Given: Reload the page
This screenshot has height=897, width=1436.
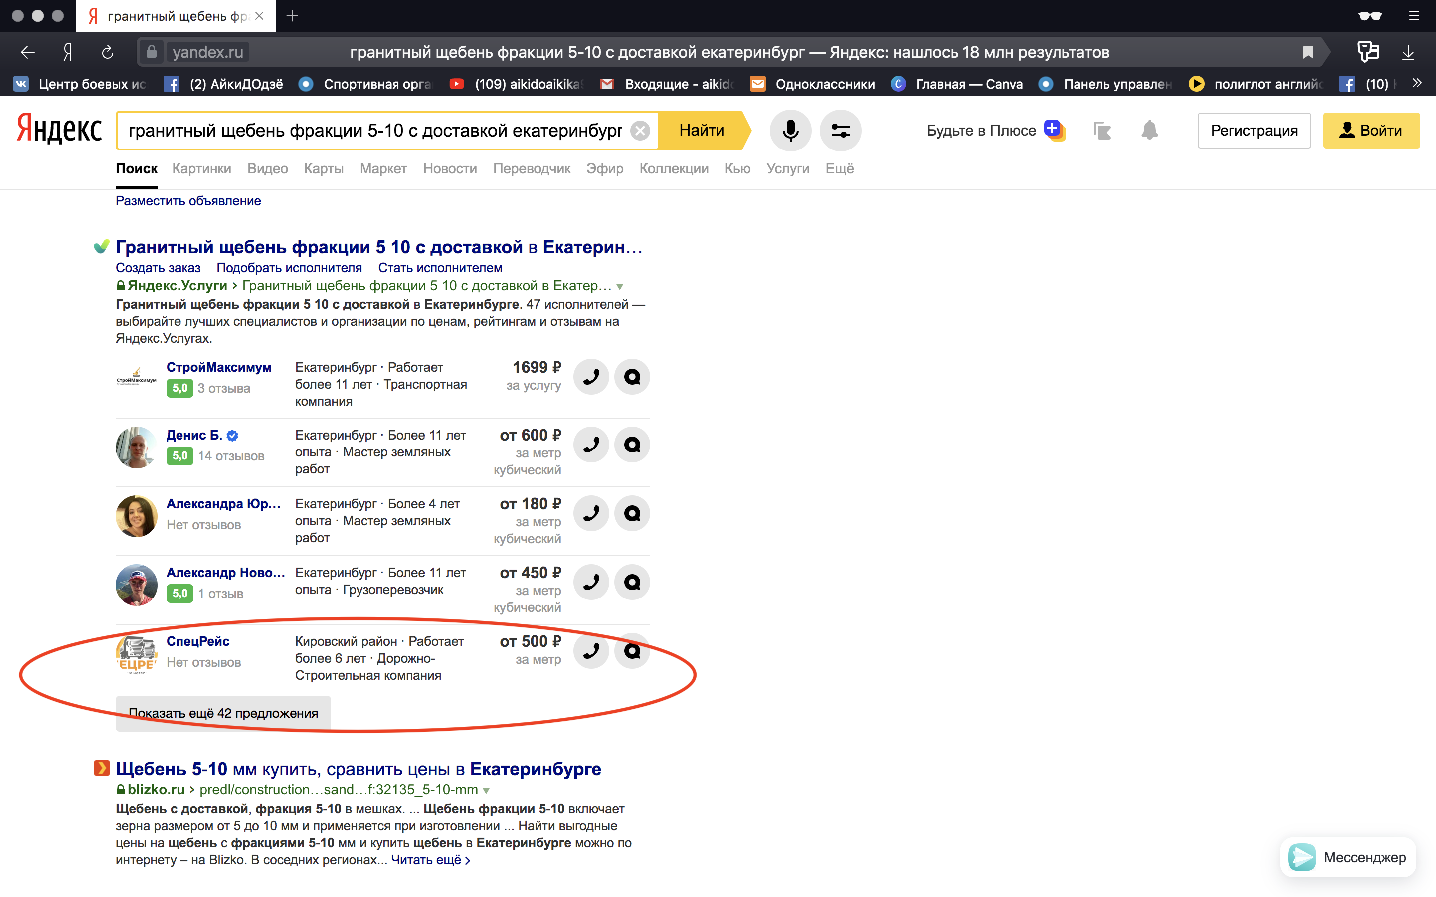Looking at the screenshot, I should coord(107,52).
